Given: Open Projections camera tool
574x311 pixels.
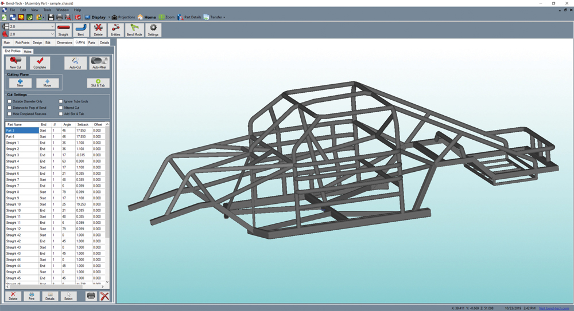Looking at the screenshot, I should [123, 17].
